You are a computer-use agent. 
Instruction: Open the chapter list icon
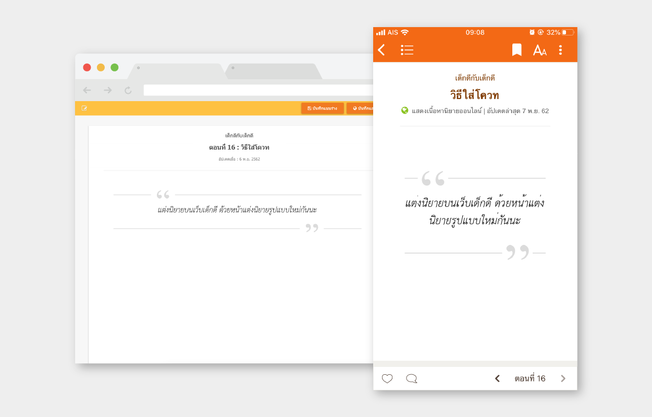[407, 50]
